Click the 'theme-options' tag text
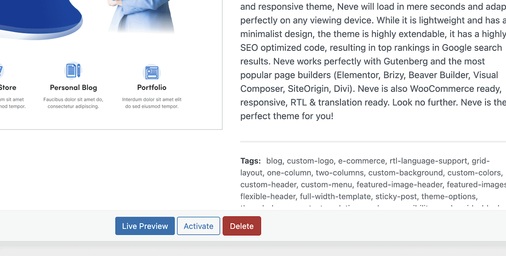The image size is (506, 256). coord(449,196)
